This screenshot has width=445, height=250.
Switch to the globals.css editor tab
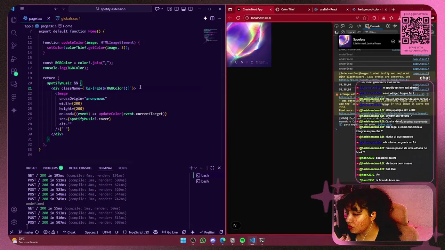pyautogui.click(x=71, y=18)
